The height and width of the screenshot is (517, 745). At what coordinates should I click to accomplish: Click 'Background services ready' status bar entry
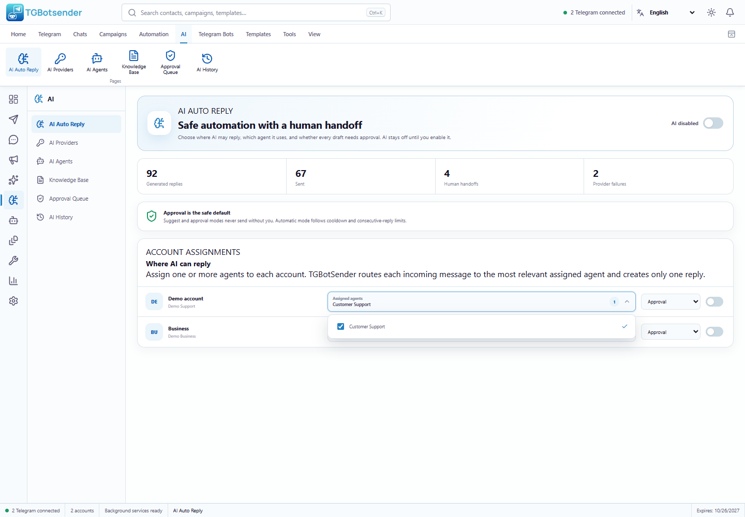(x=133, y=511)
